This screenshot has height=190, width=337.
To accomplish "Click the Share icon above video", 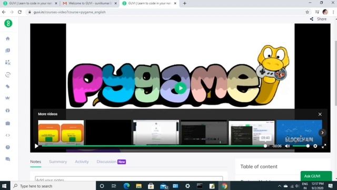I will tap(312, 19).
